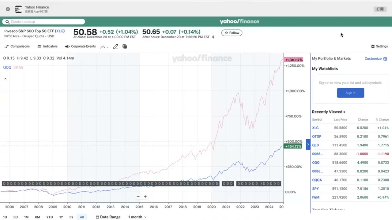This screenshot has width=392, height=220.
Task: Open QLD from Recently Viewed
Action: [x=315, y=145]
